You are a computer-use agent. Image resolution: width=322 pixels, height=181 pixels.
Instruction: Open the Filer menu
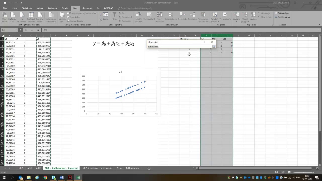pyautogui.click(x=5, y=8)
